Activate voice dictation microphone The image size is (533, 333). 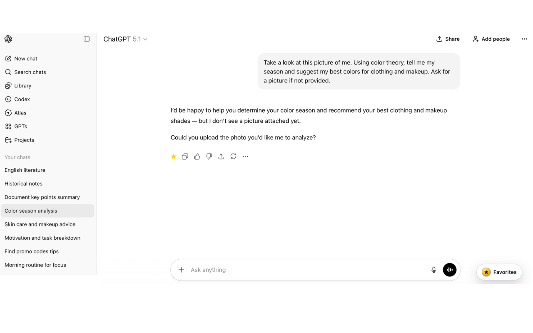tap(434, 270)
